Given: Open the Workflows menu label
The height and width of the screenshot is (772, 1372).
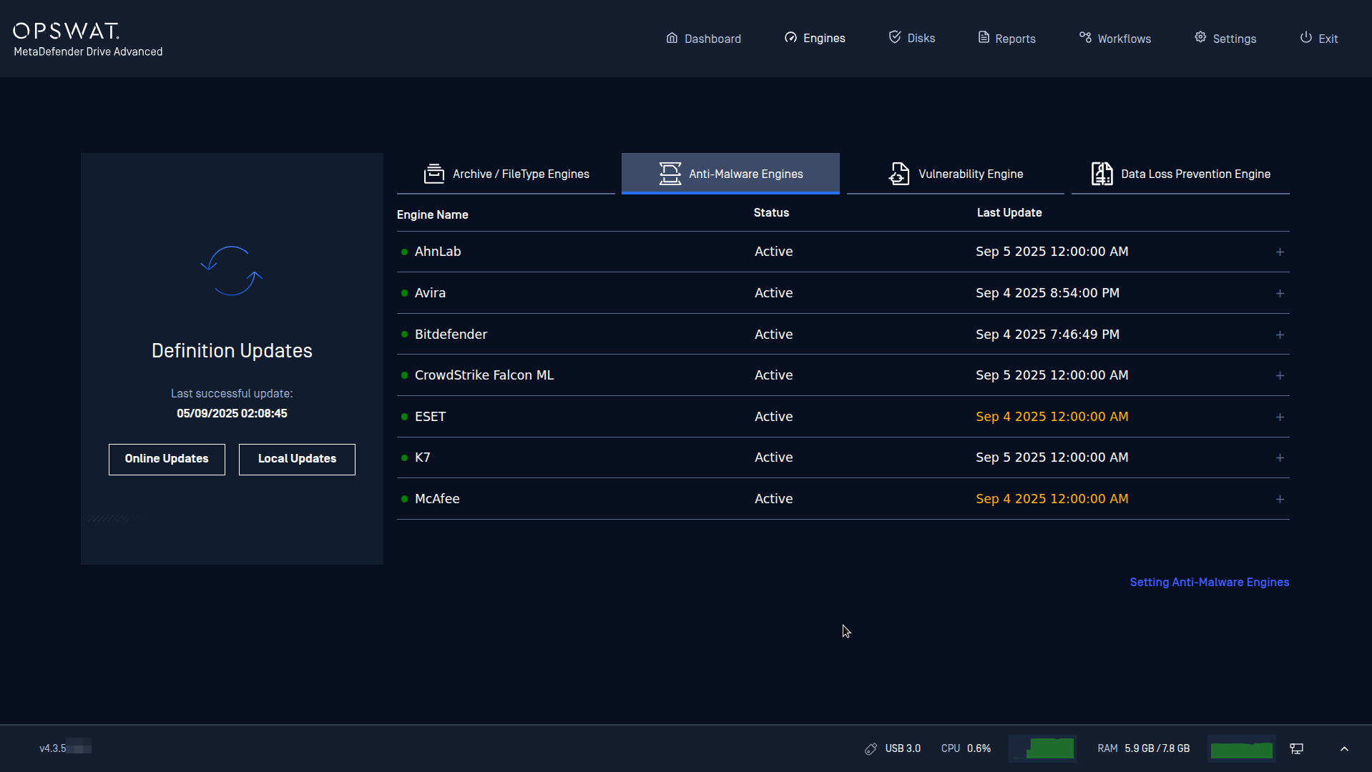Looking at the screenshot, I should [x=1124, y=39].
